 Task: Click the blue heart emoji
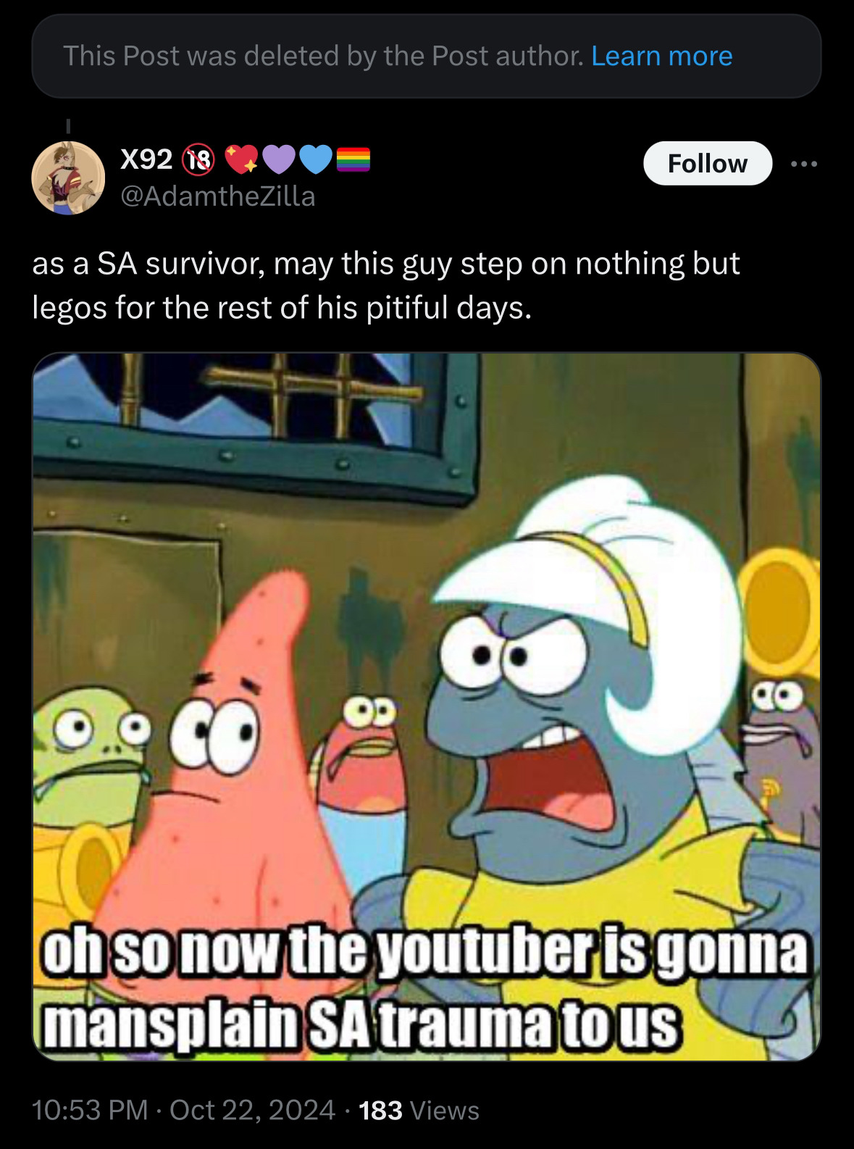tap(315, 160)
